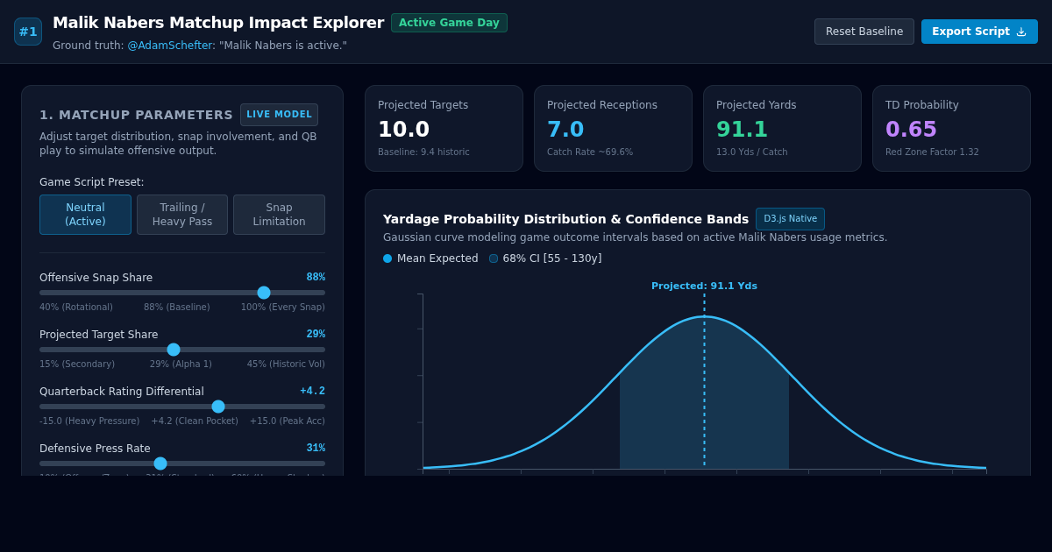The height and width of the screenshot is (552, 1052).
Task: Click the '+4.2 (Clean Pocket)' slider label
Action: (x=195, y=421)
